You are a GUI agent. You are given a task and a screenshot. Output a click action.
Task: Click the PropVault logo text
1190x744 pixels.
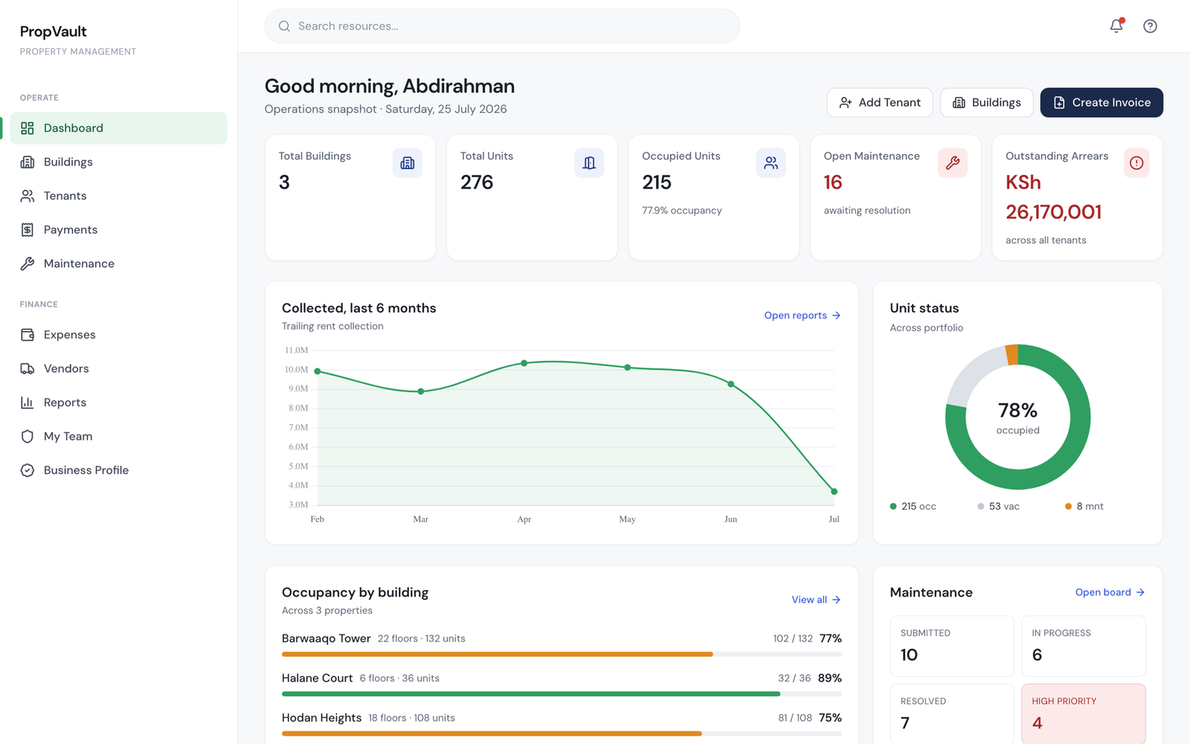[x=54, y=31]
